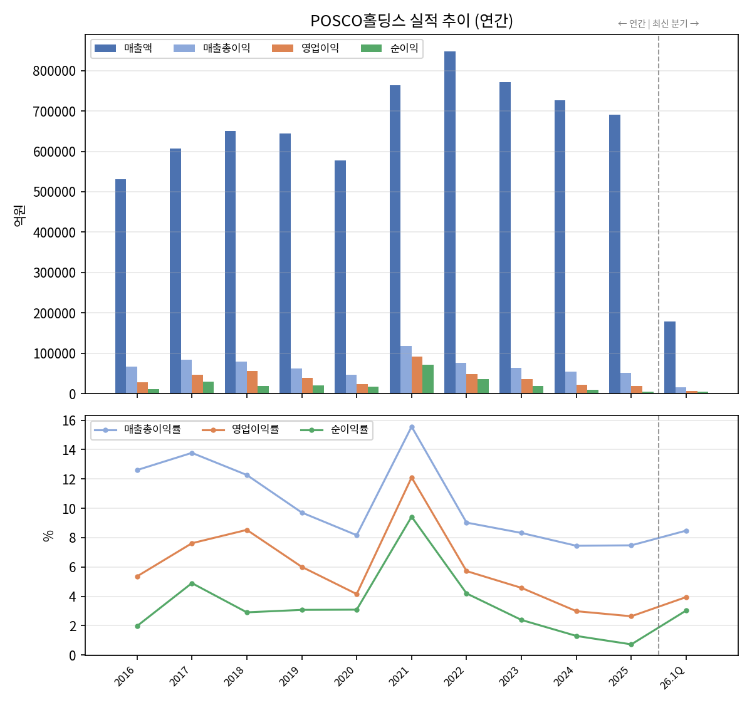The image size is (752, 705).
Task: Click the 매출총이익 legend color swatch
Action: click(x=184, y=48)
